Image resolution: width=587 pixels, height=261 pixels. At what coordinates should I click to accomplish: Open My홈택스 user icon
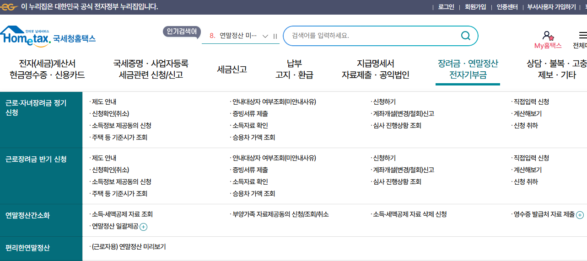coord(548,35)
